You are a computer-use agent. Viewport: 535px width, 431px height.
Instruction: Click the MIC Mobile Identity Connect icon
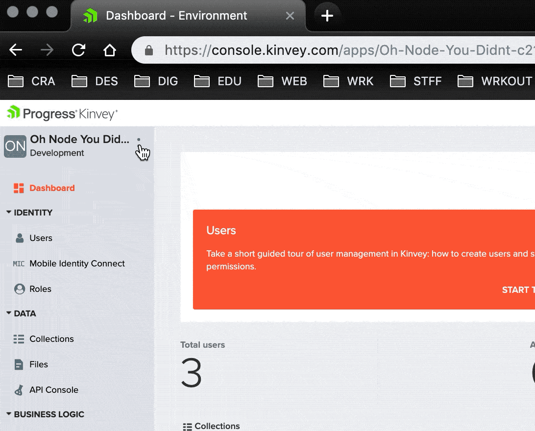point(19,263)
